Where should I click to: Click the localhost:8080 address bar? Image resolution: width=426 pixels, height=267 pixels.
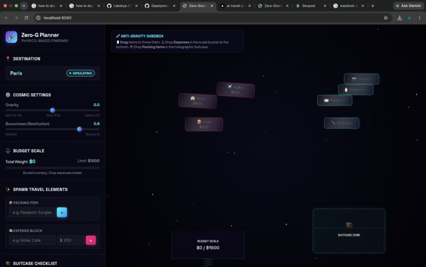(x=212, y=17)
